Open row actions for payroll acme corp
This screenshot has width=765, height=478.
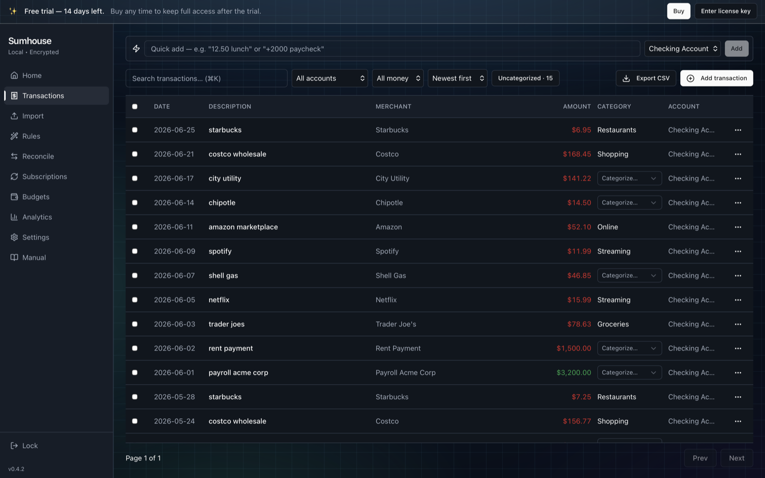click(x=738, y=373)
